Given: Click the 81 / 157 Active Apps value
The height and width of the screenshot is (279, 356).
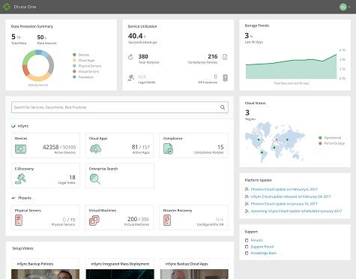Looking at the screenshot, I should [x=141, y=147].
